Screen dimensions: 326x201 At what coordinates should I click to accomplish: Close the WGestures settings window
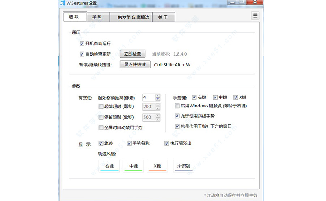click(255, 2)
